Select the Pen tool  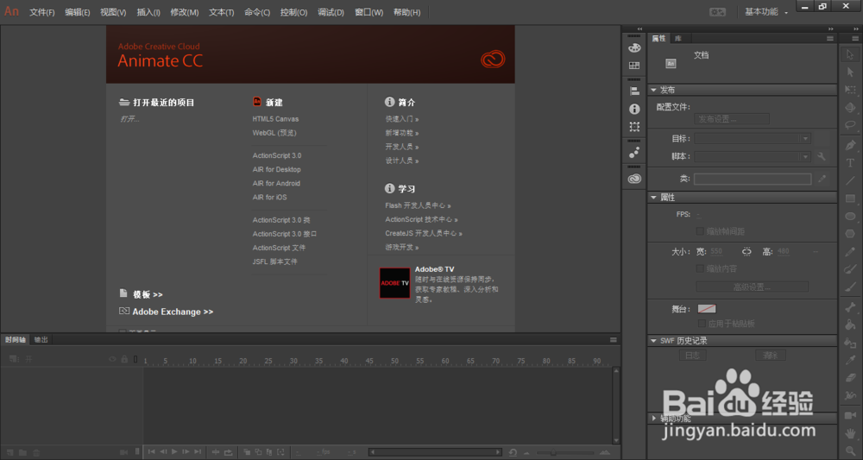(x=850, y=145)
